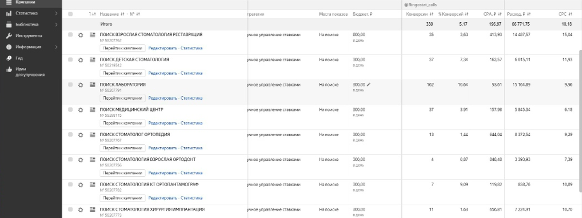Click campaign name ПОИСК СТОМАТОЛОГИЯ ХИРУРГИЯ ИМПЛАНТАЦИЯ
This screenshot has height=218, width=582.
click(x=152, y=209)
